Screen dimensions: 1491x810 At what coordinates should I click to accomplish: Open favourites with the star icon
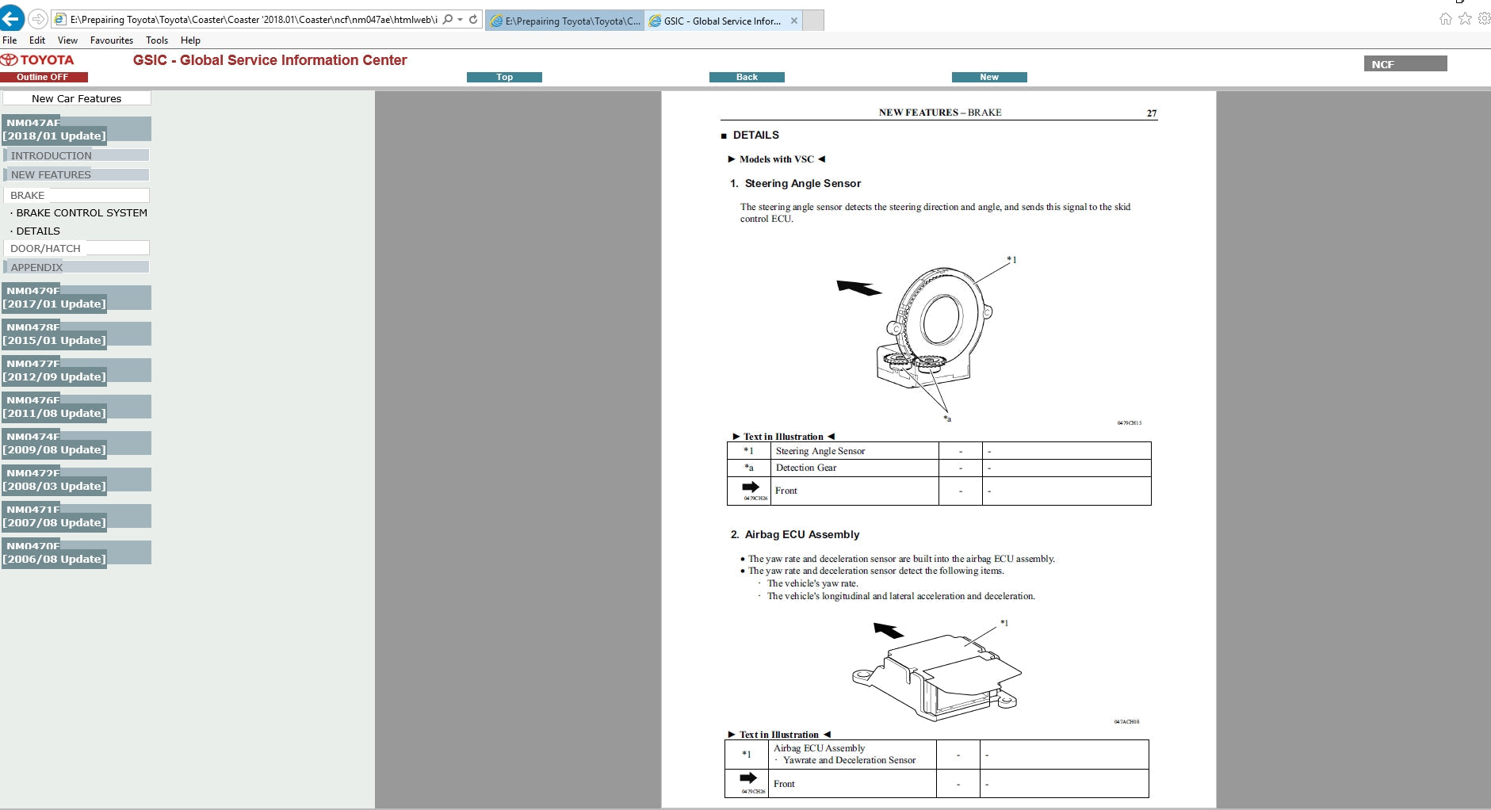(x=1465, y=19)
